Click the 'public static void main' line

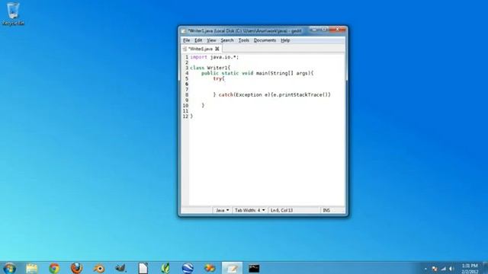[258, 73]
